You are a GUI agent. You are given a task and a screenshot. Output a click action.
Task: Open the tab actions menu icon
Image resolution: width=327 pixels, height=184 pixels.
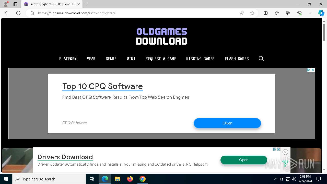pyautogui.click(x=15, y=4)
